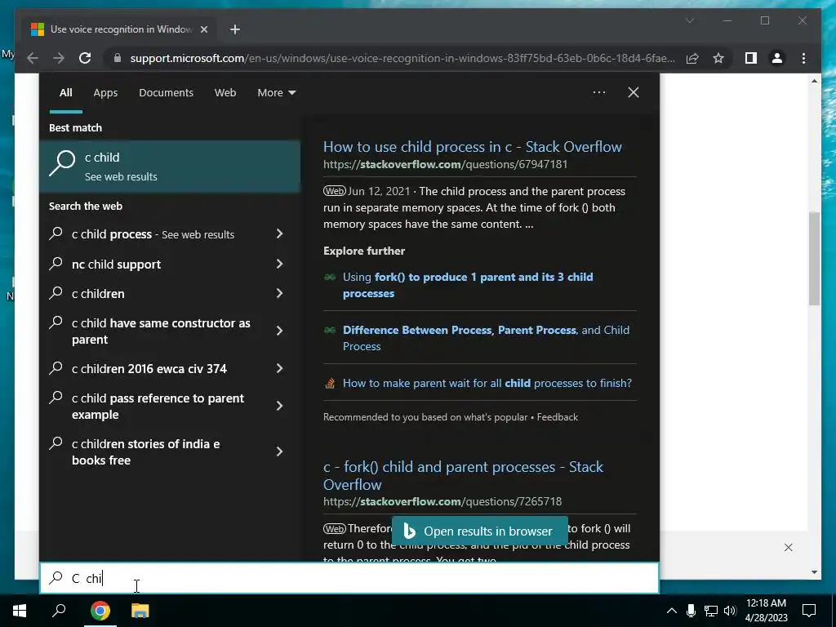Open Chrome three-dot menu
Viewport: 836px width, 627px height.
pos(804,58)
